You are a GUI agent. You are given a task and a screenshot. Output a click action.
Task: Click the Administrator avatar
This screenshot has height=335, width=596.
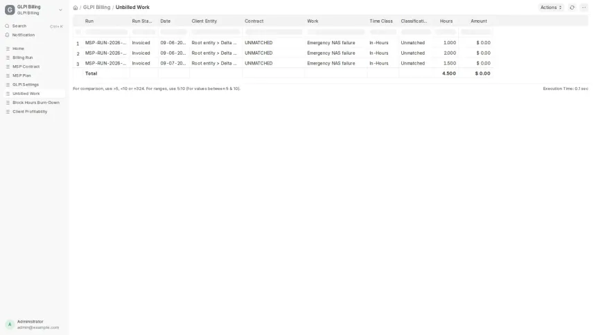click(x=10, y=325)
